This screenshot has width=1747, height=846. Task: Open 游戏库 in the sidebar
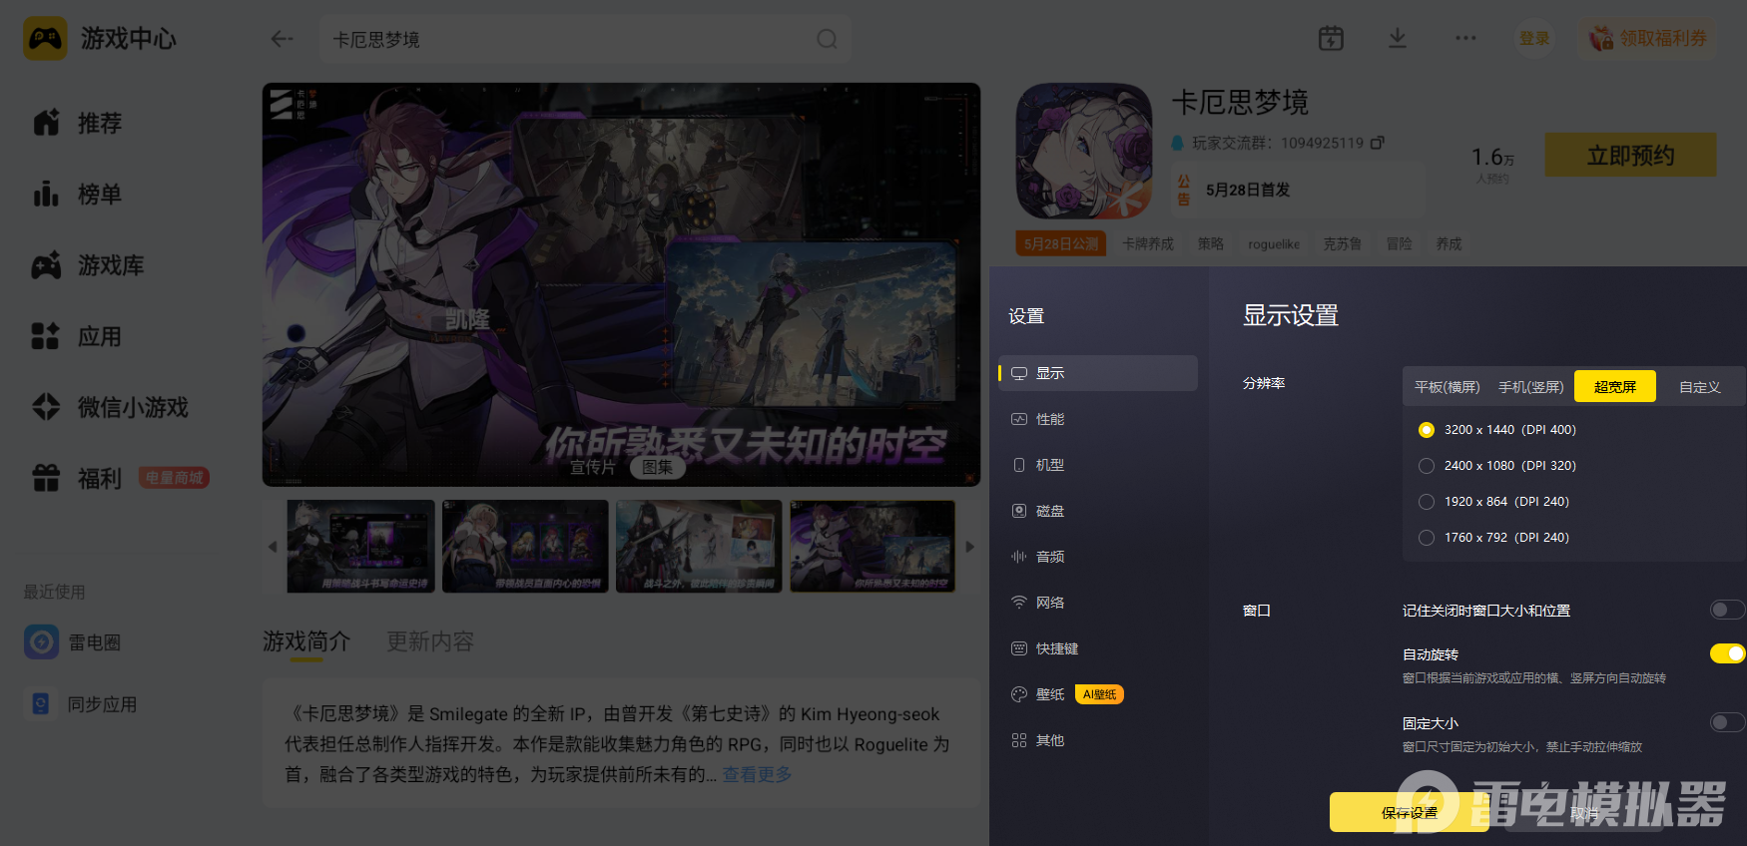[x=88, y=265]
